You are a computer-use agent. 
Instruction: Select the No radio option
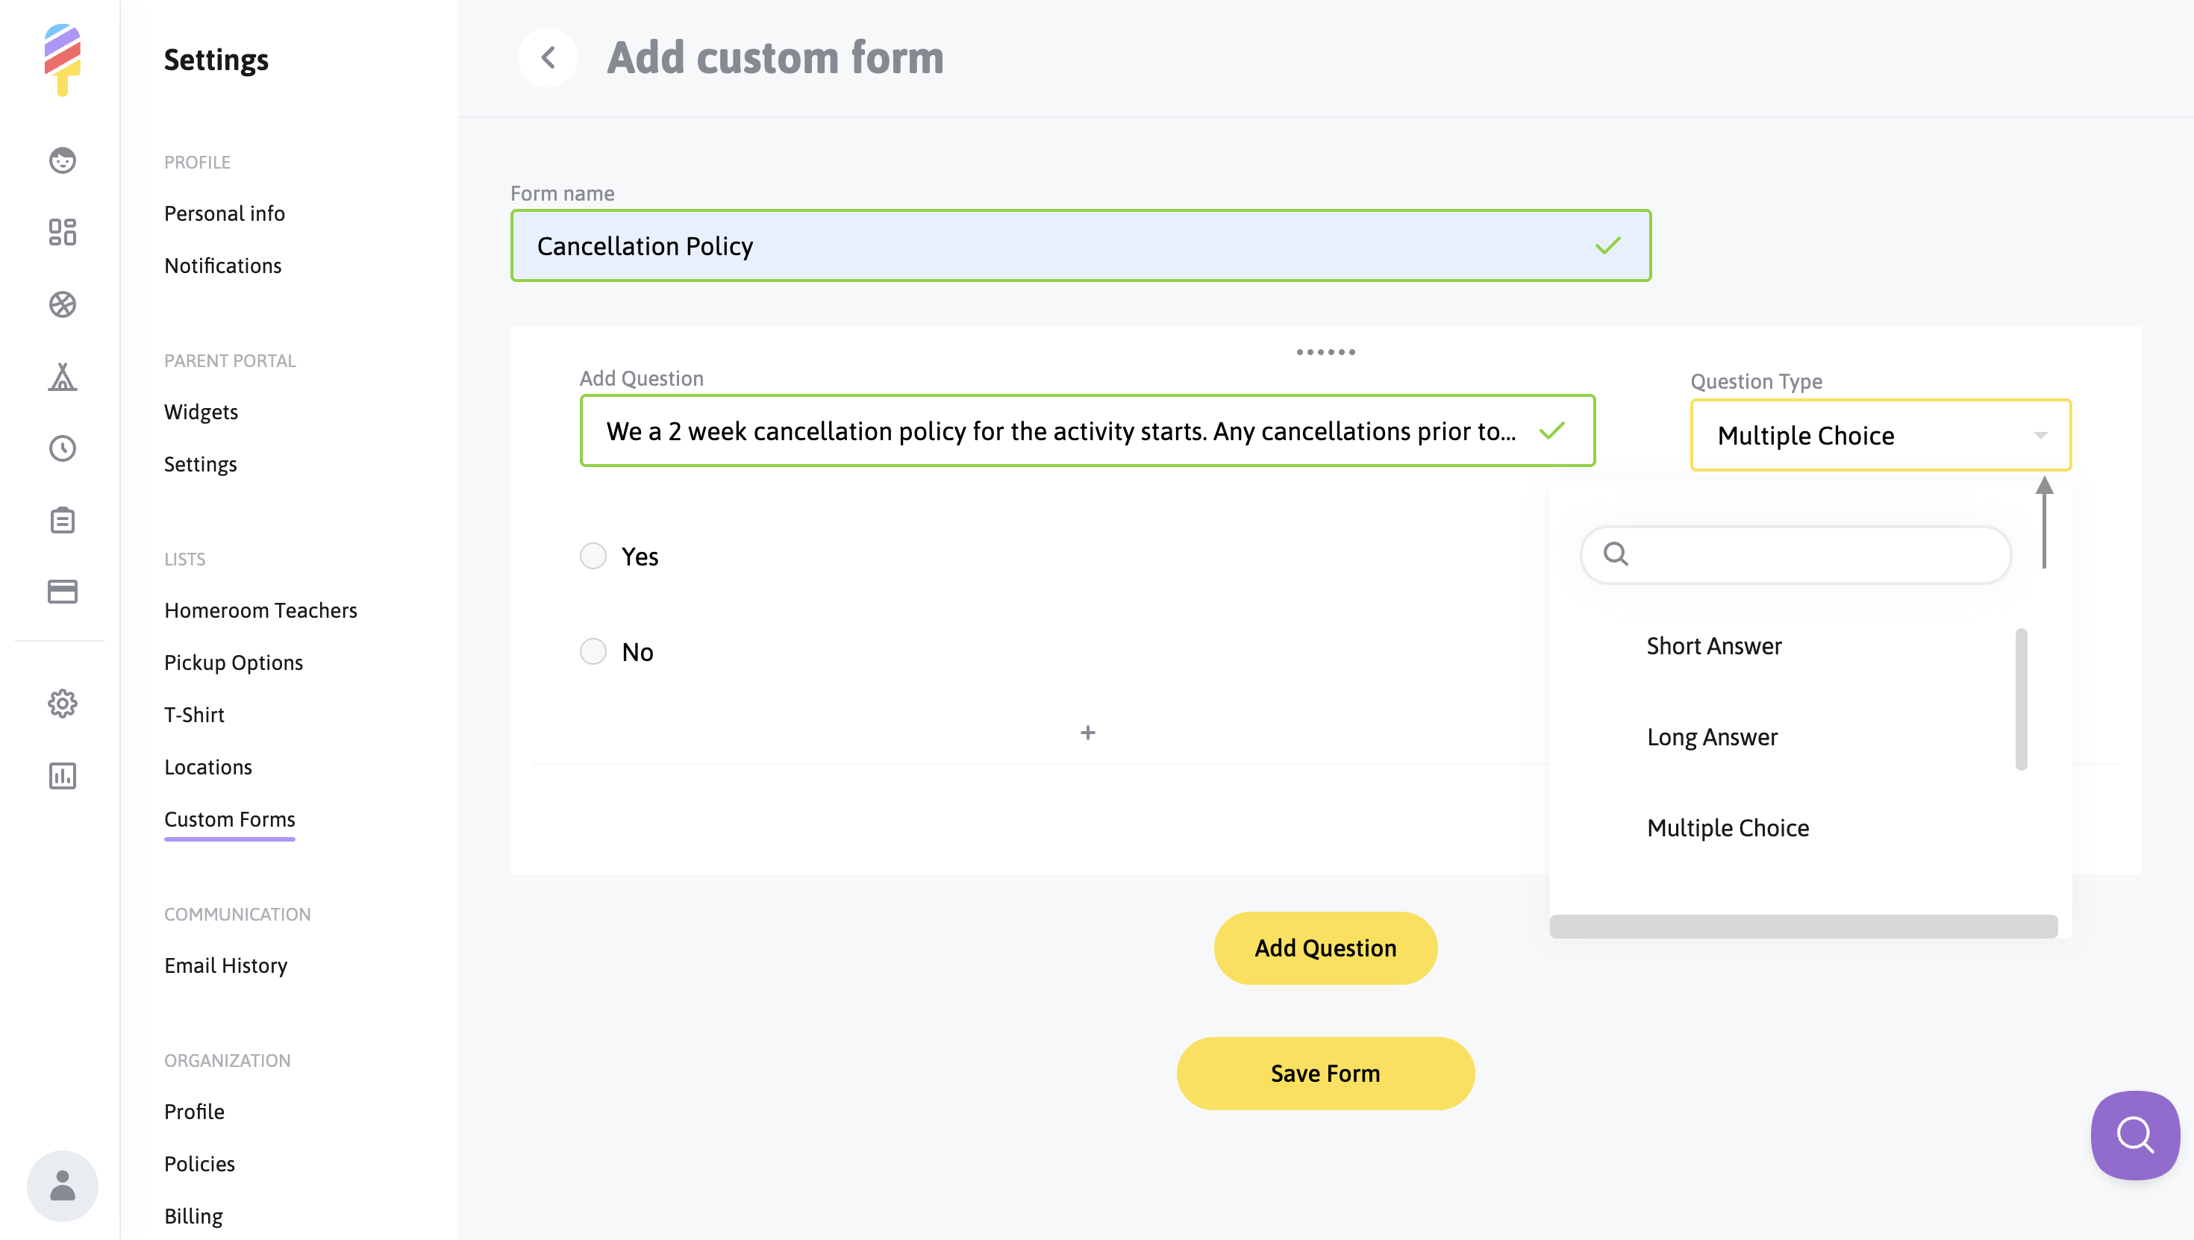pos(593,651)
